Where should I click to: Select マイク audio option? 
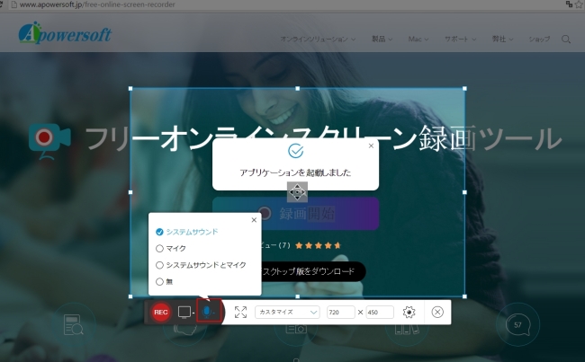click(x=171, y=249)
